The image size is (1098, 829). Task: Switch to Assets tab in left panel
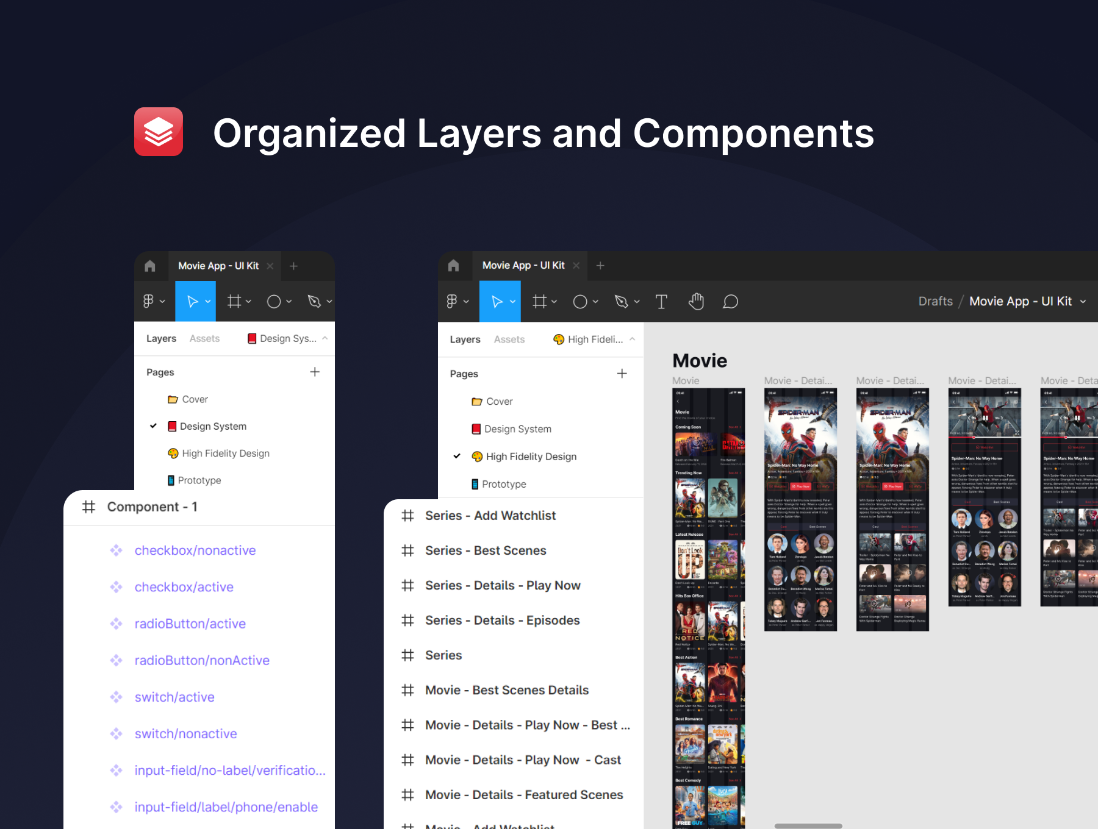coord(204,338)
